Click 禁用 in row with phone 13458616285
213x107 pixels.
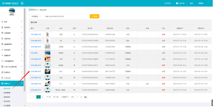[x=39, y=47]
